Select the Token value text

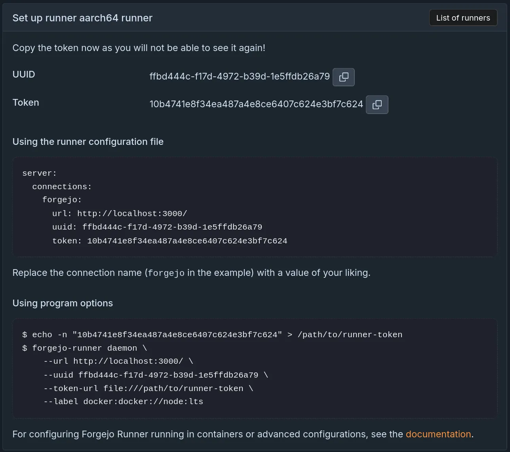pos(256,104)
